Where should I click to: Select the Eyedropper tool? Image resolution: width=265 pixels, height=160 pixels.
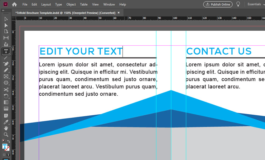[x=6, y=122]
